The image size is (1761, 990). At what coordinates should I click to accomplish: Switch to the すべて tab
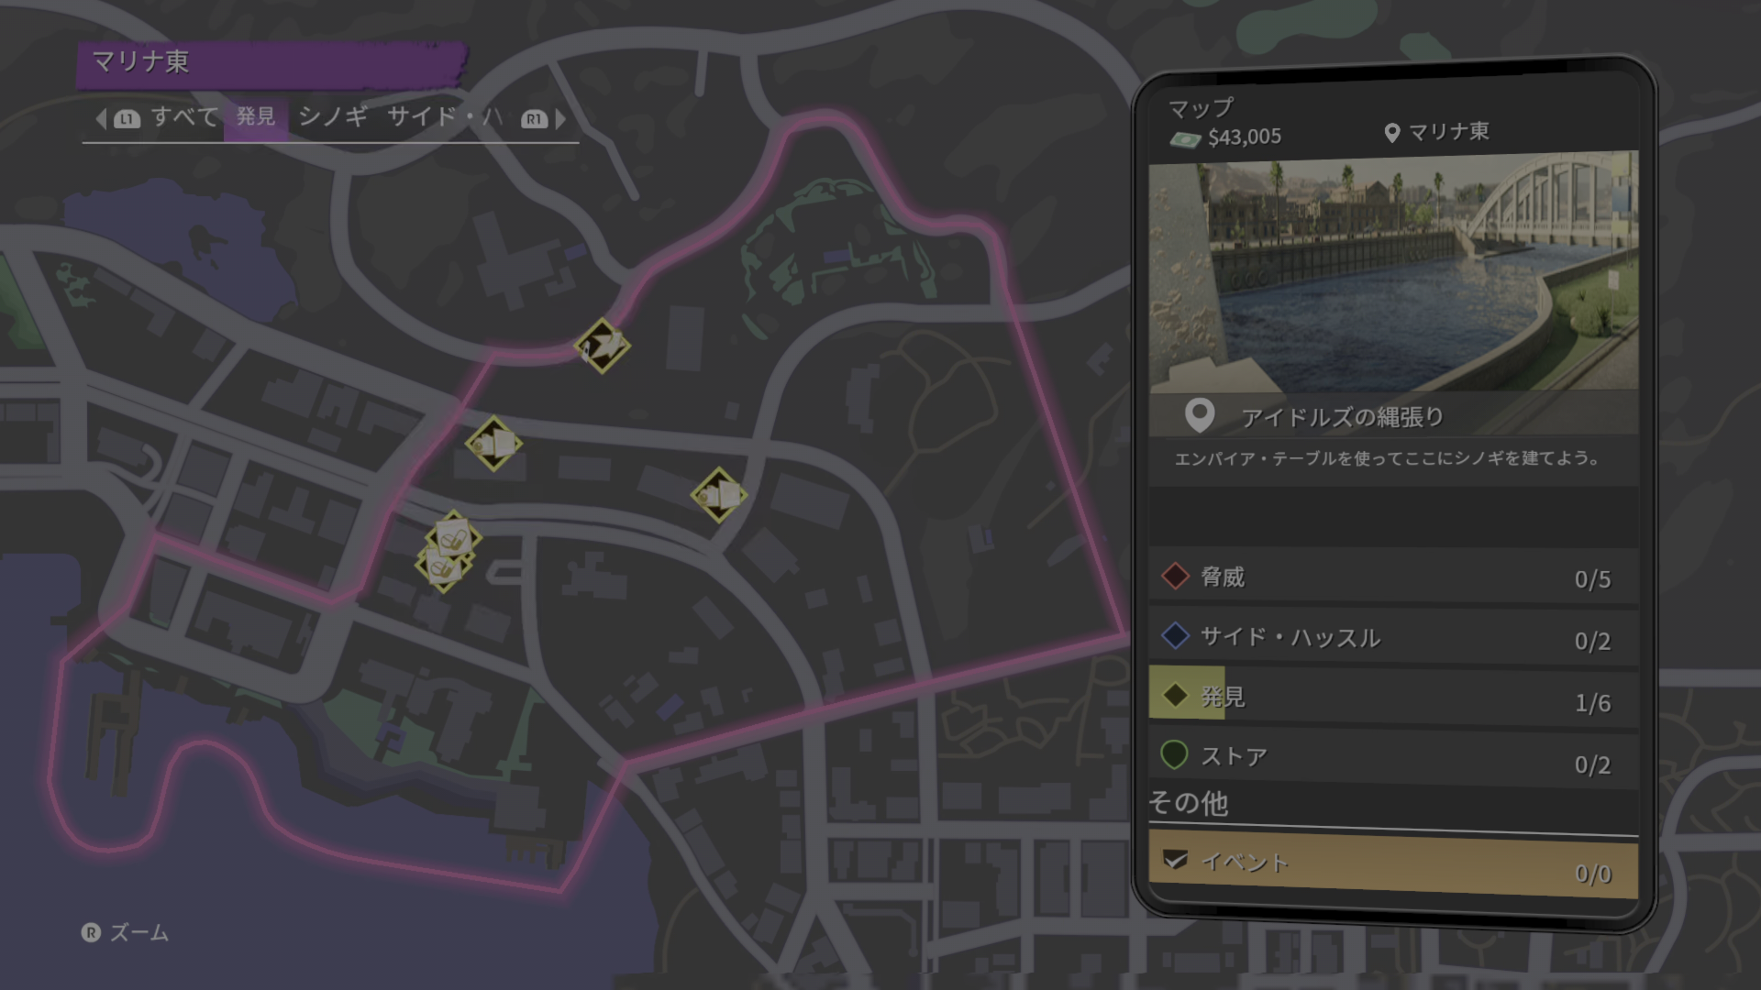pyautogui.click(x=184, y=116)
